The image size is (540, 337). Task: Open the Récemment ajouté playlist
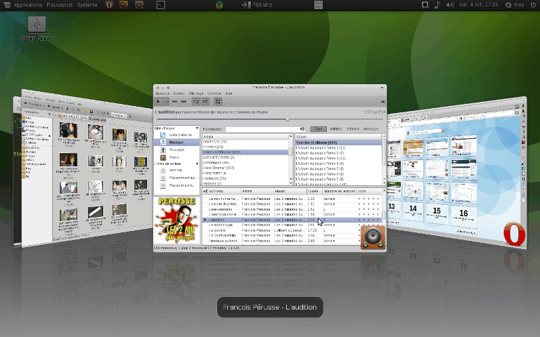[x=176, y=178]
